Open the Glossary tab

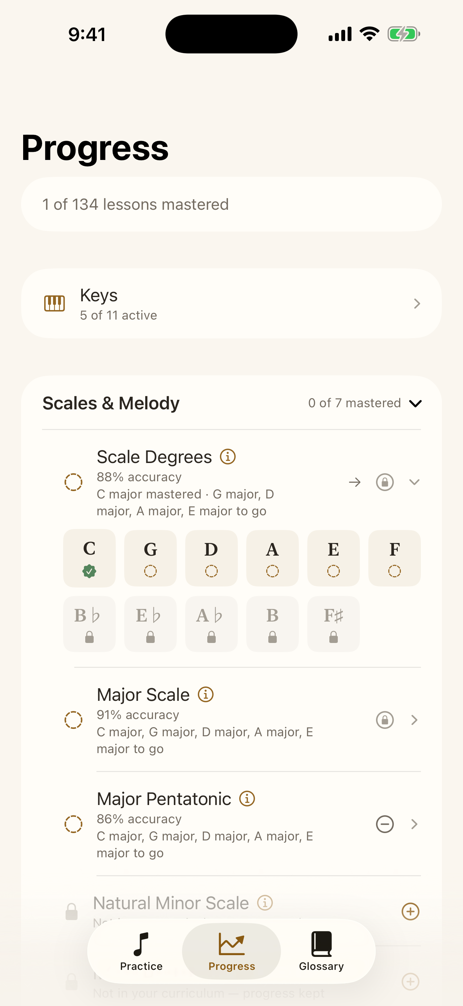(x=321, y=951)
